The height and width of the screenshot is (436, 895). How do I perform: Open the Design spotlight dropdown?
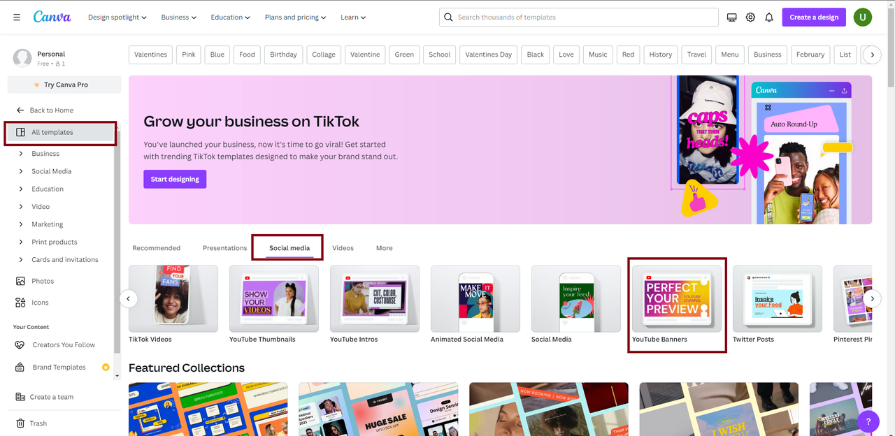click(x=117, y=17)
